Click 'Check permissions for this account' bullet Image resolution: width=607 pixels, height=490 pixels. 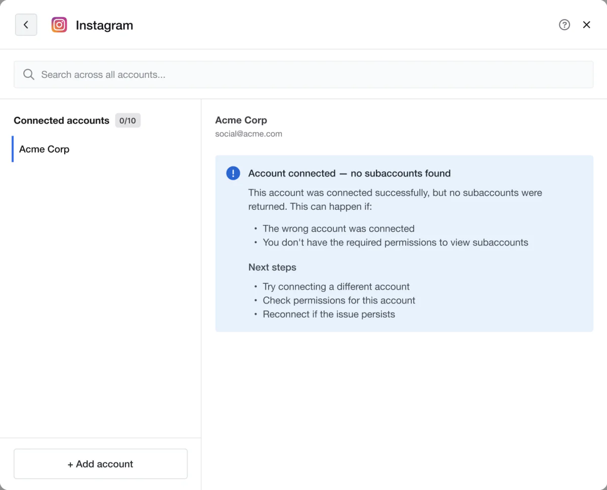tap(339, 300)
